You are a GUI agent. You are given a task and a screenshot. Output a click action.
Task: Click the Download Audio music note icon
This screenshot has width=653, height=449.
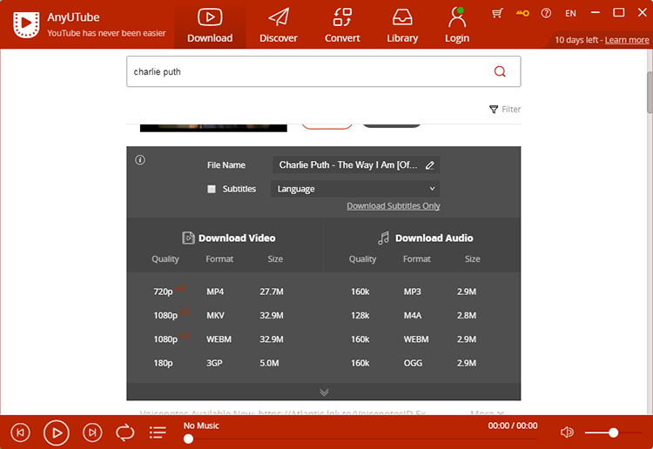click(384, 238)
